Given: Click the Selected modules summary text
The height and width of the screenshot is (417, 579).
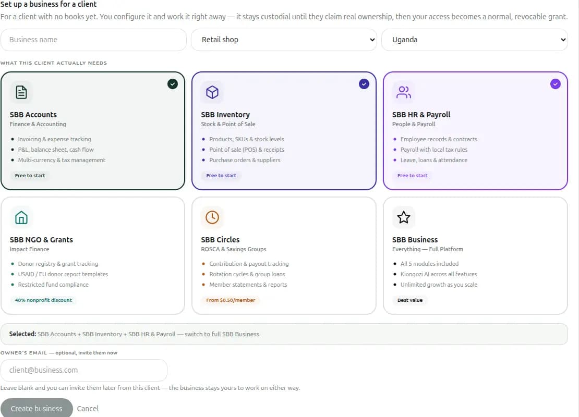Looking at the screenshot, I should [x=92, y=334].
